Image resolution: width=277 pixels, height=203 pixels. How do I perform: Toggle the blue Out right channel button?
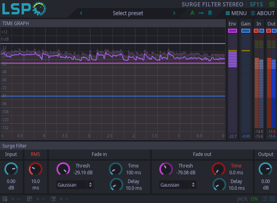(274, 31)
